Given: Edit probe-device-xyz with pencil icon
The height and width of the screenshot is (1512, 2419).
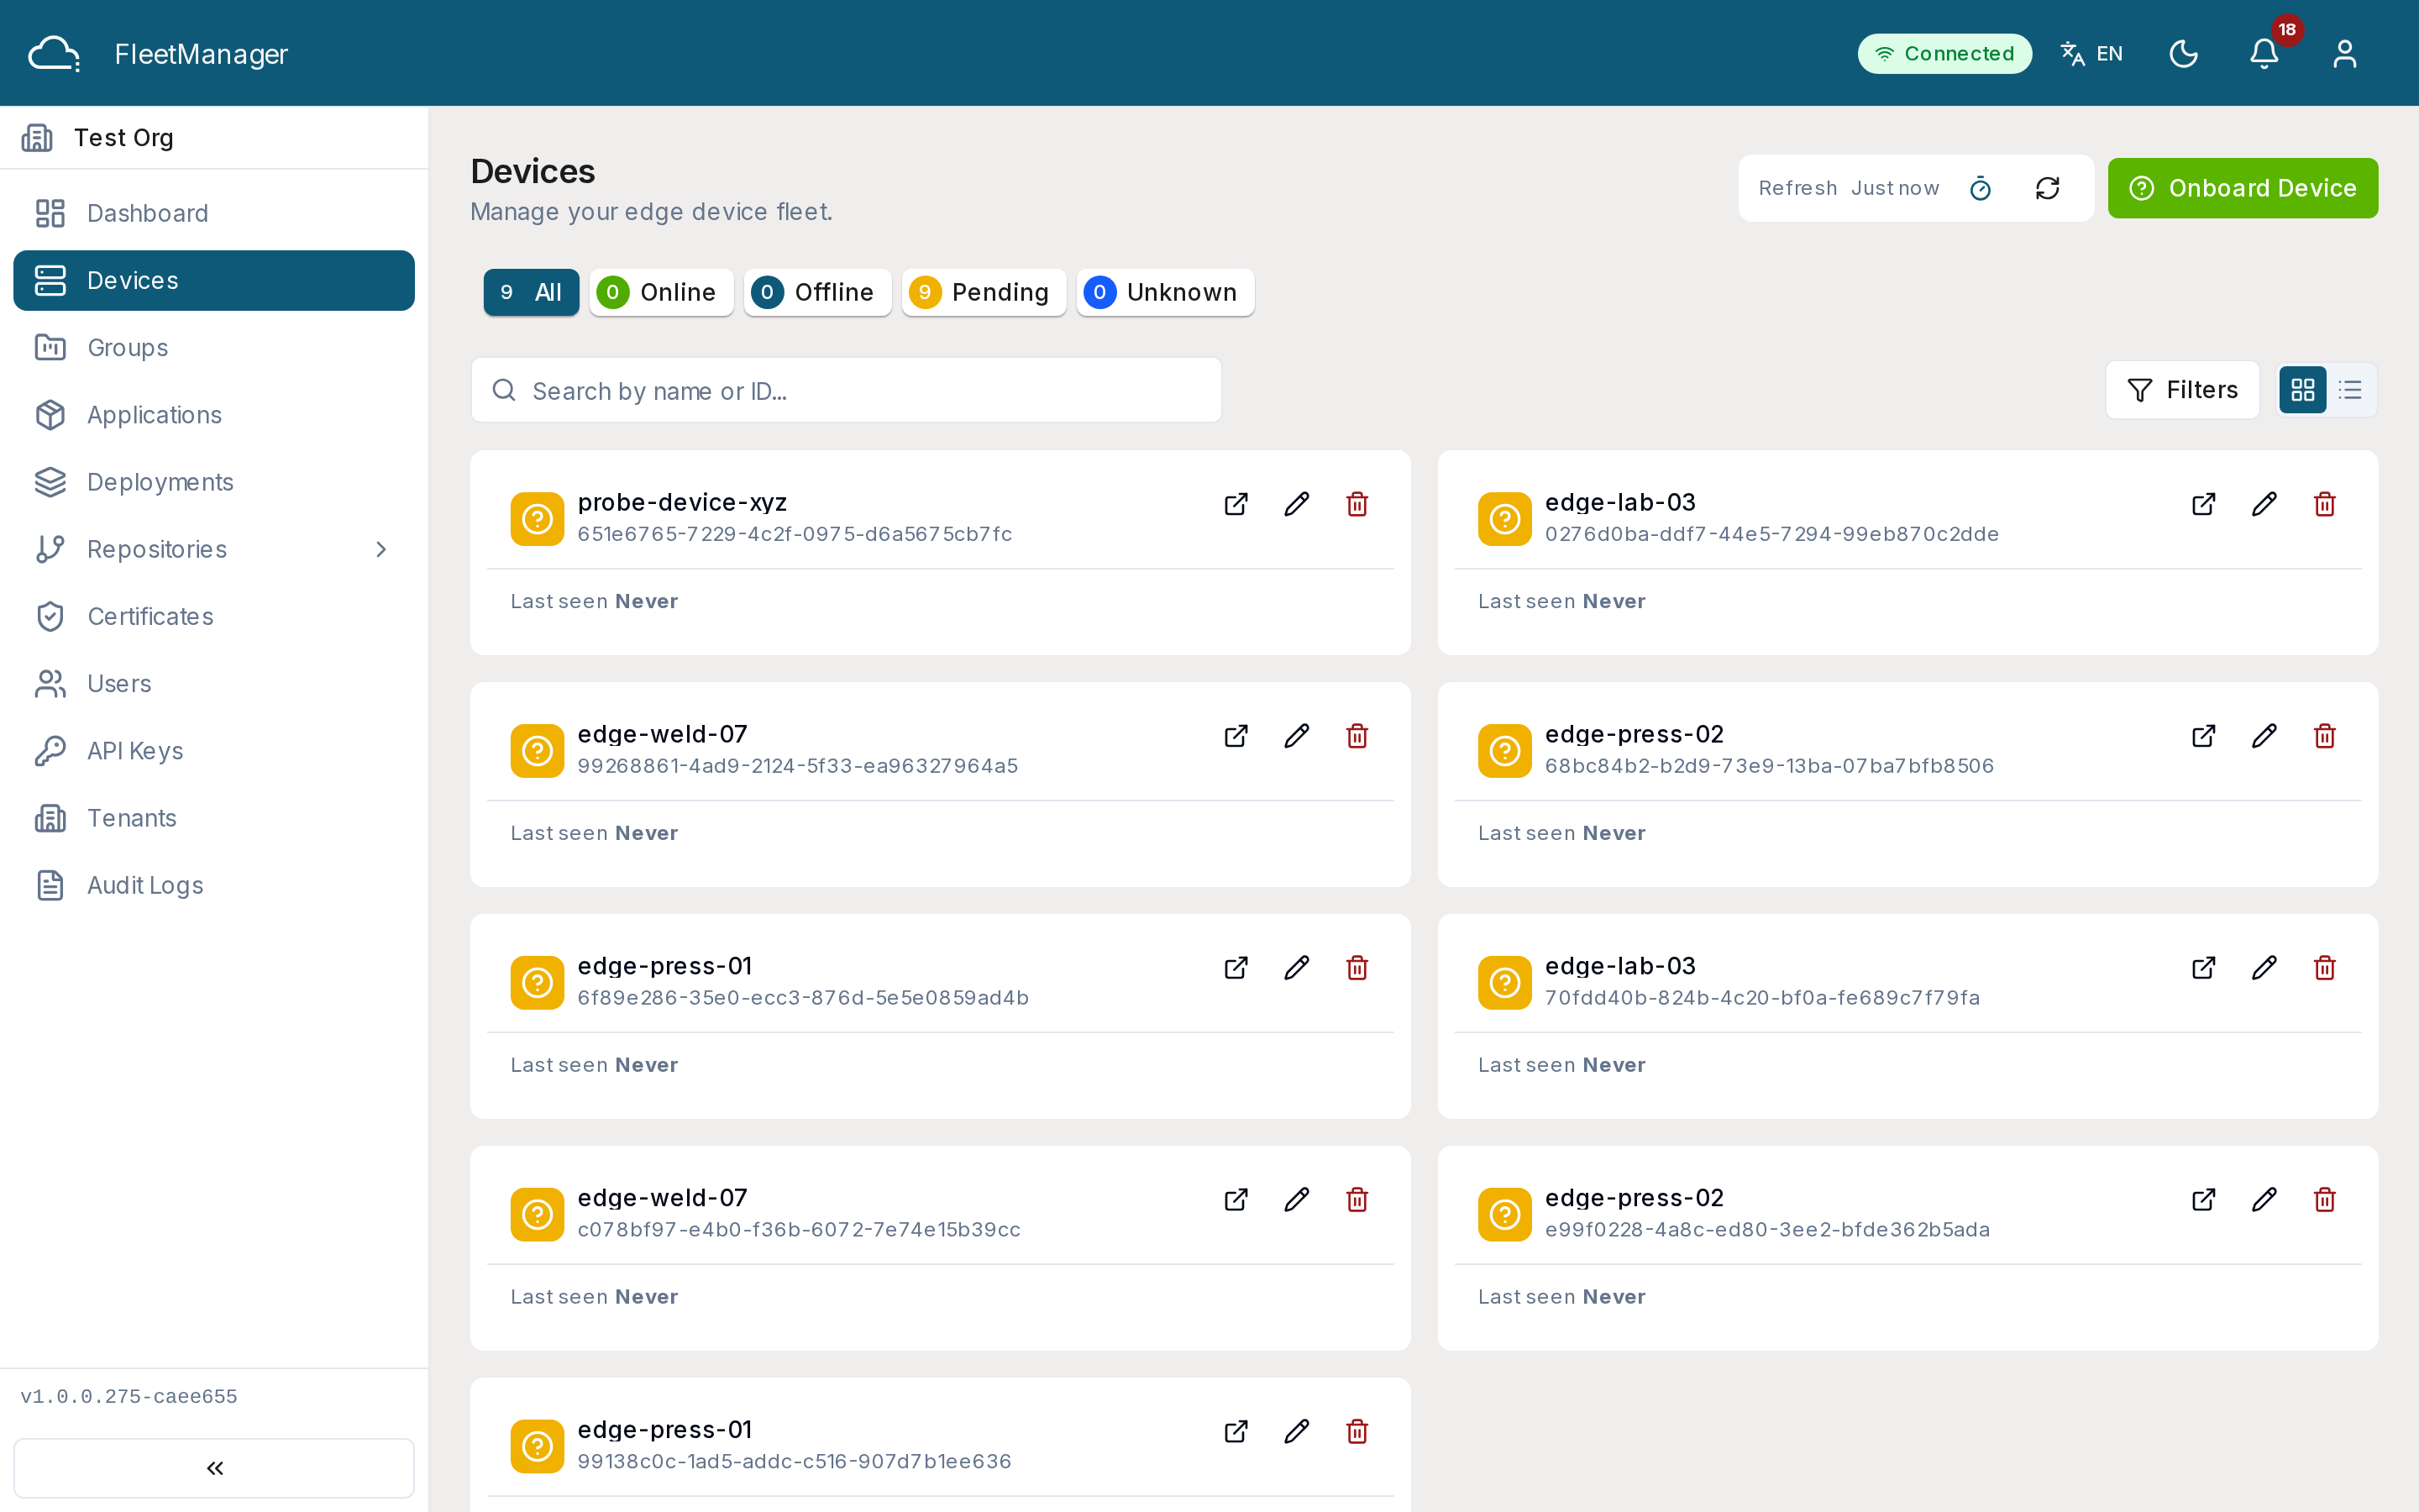Looking at the screenshot, I should 1297,504.
